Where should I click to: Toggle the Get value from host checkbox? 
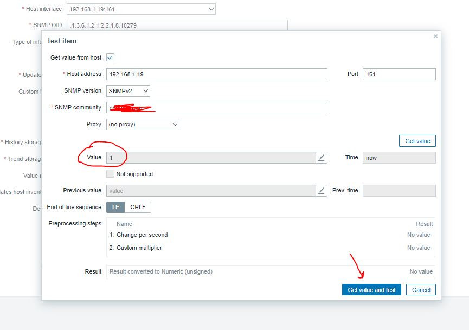coord(111,57)
